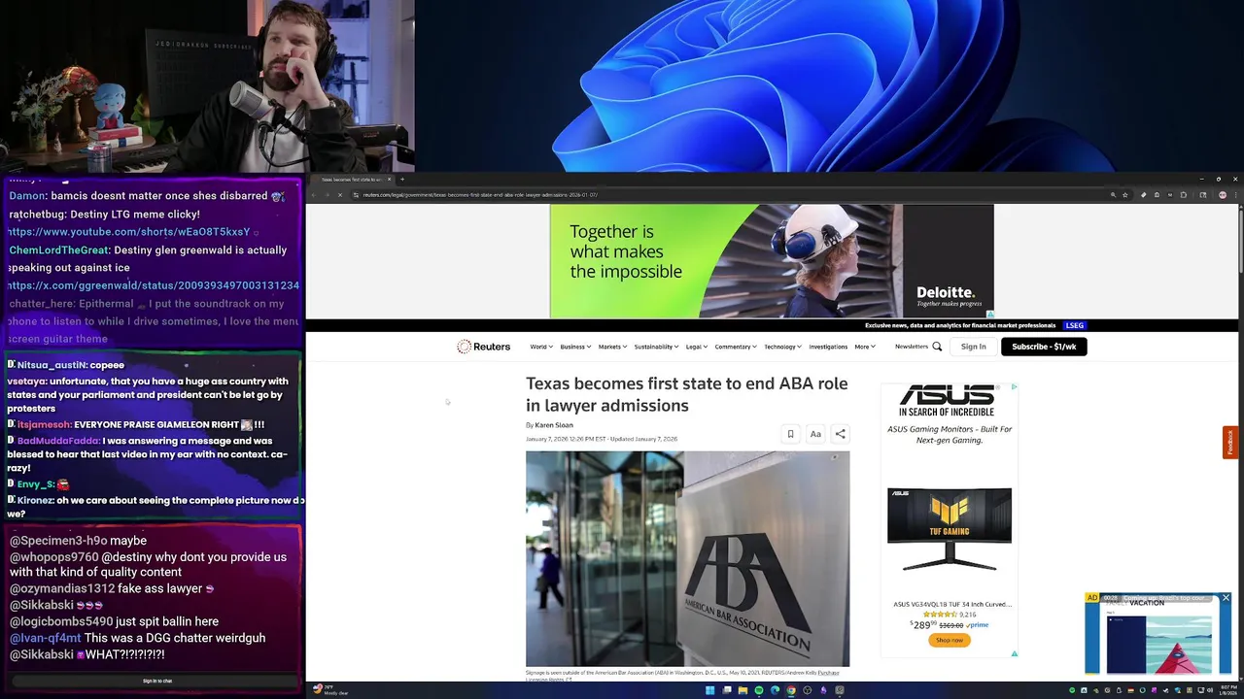
Task: Click the Deloitte banner advertisement
Action: (x=772, y=260)
